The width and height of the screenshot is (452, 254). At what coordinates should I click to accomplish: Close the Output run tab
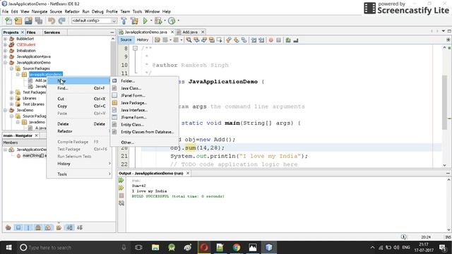pos(188,173)
